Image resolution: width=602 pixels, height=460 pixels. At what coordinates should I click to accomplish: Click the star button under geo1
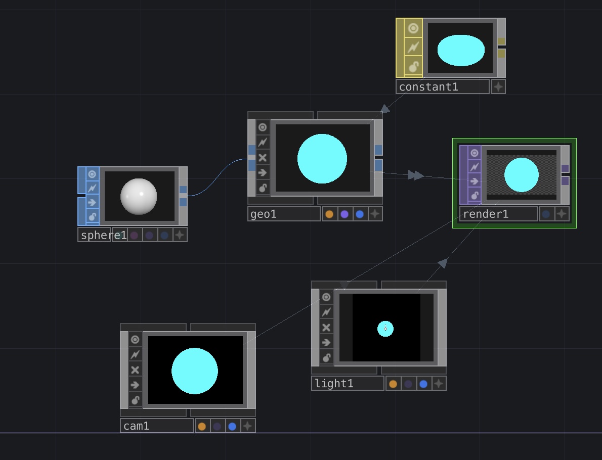[375, 214]
